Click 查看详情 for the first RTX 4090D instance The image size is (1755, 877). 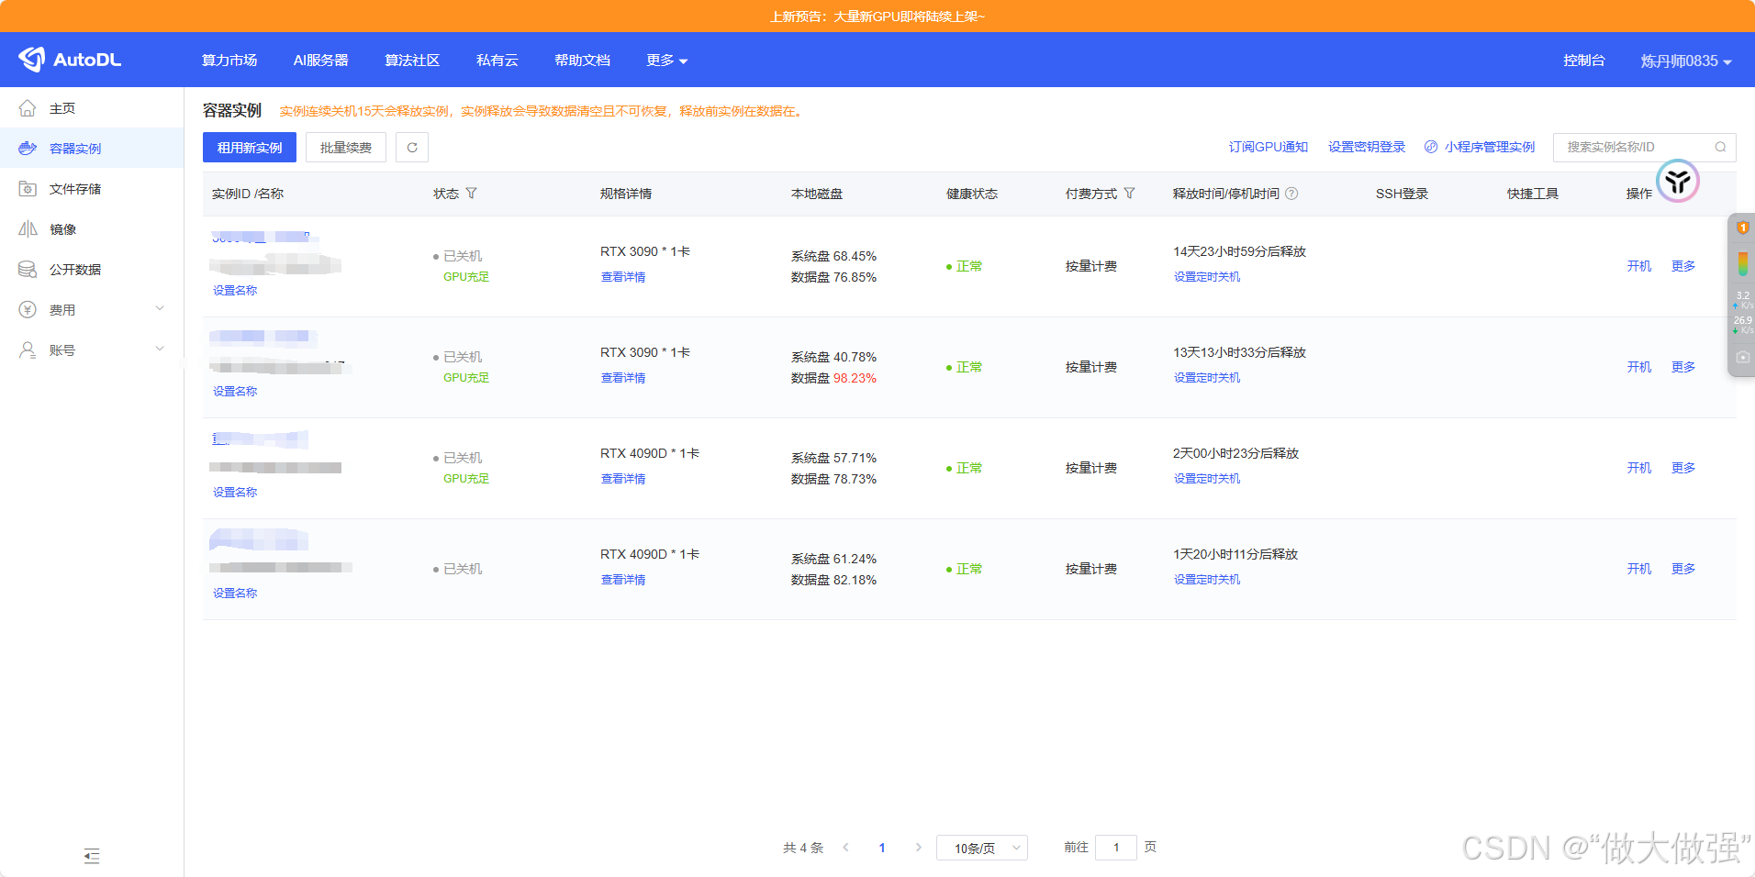coord(623,479)
